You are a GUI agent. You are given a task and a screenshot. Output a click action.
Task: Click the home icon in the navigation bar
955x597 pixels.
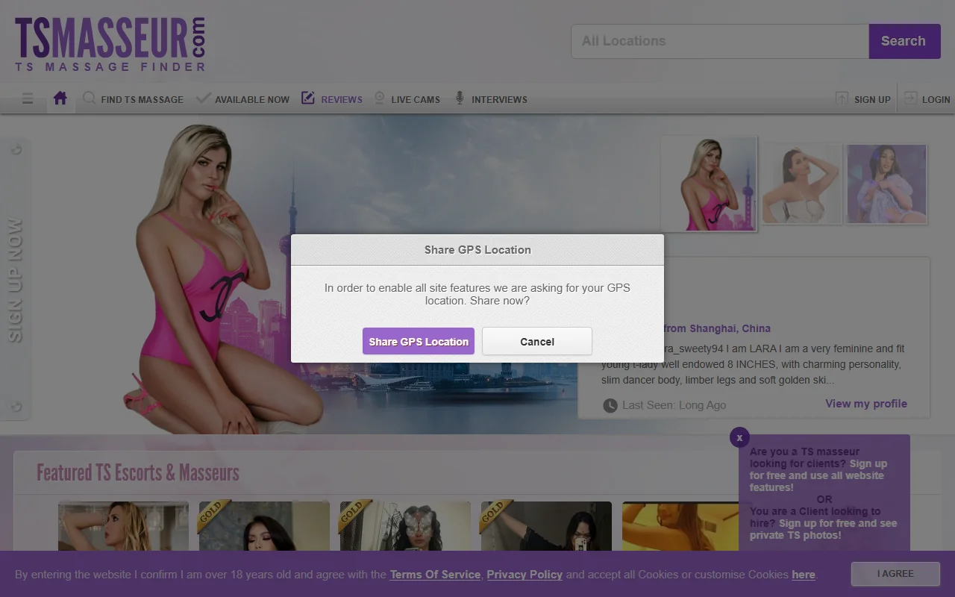pyautogui.click(x=60, y=98)
